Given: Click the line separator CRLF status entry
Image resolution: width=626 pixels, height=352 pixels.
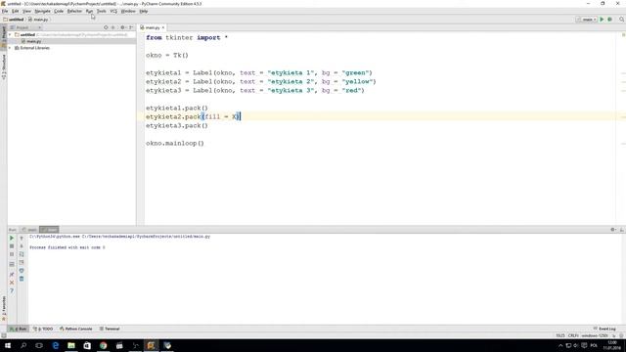Looking at the screenshot, I should 573,335.
